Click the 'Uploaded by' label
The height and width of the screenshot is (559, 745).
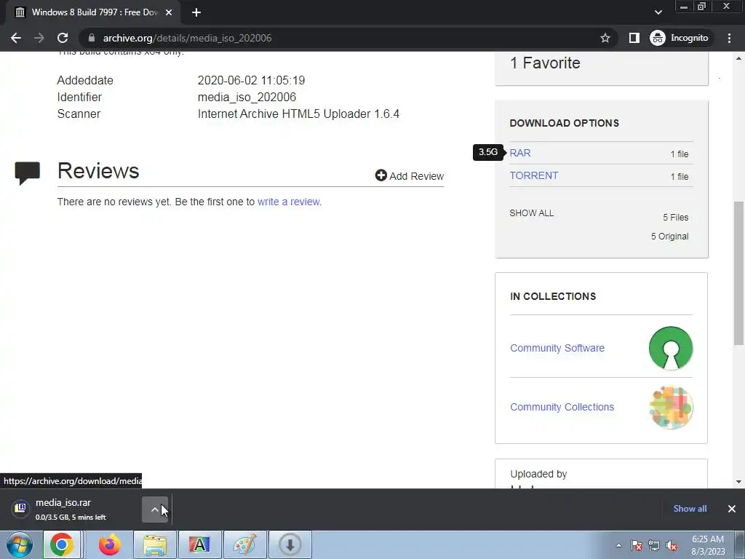click(x=538, y=474)
